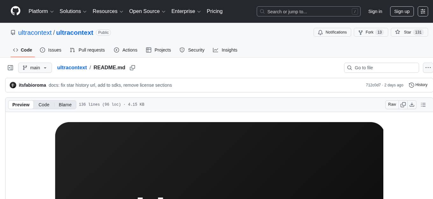The width and height of the screenshot is (433, 199).
Task: Expand the Resources navigation menu
Action: pos(108,11)
